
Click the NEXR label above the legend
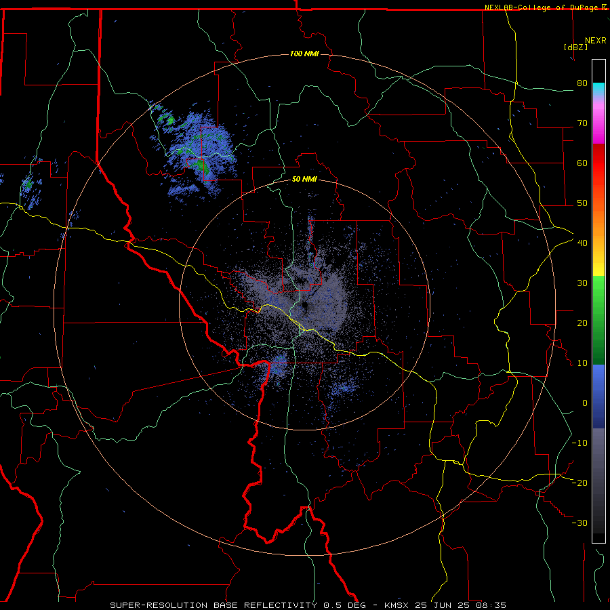pos(595,41)
